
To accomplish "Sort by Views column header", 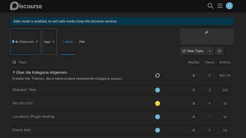I will 210,62.
